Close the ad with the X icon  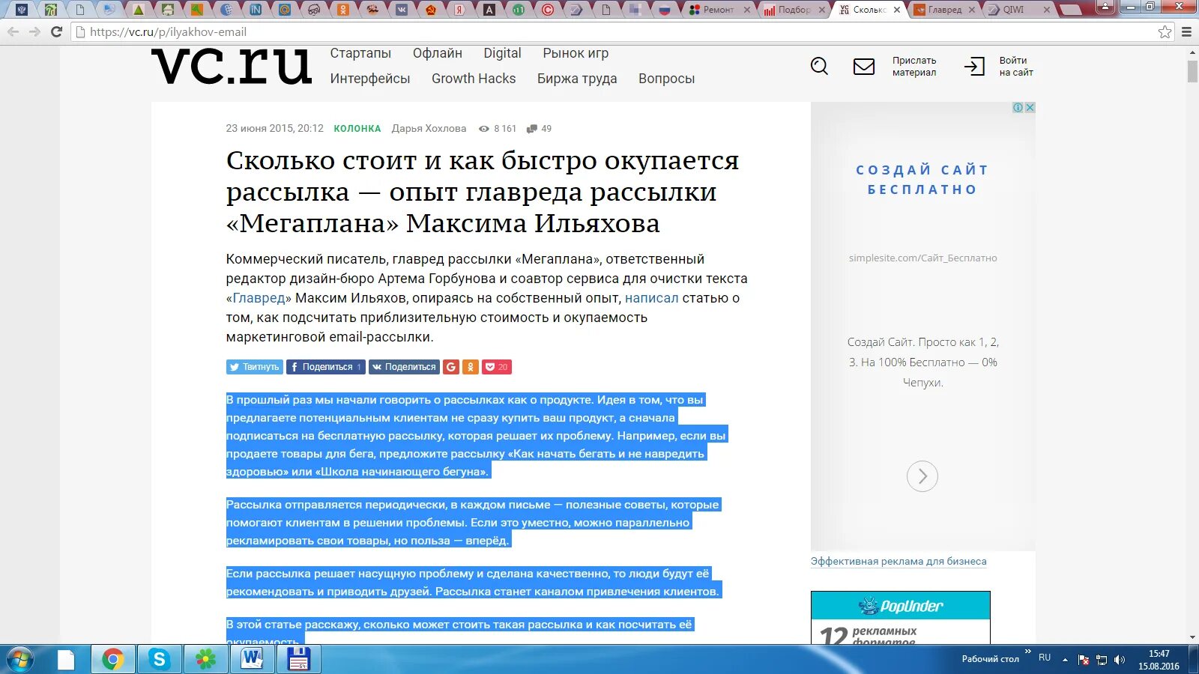point(1030,108)
